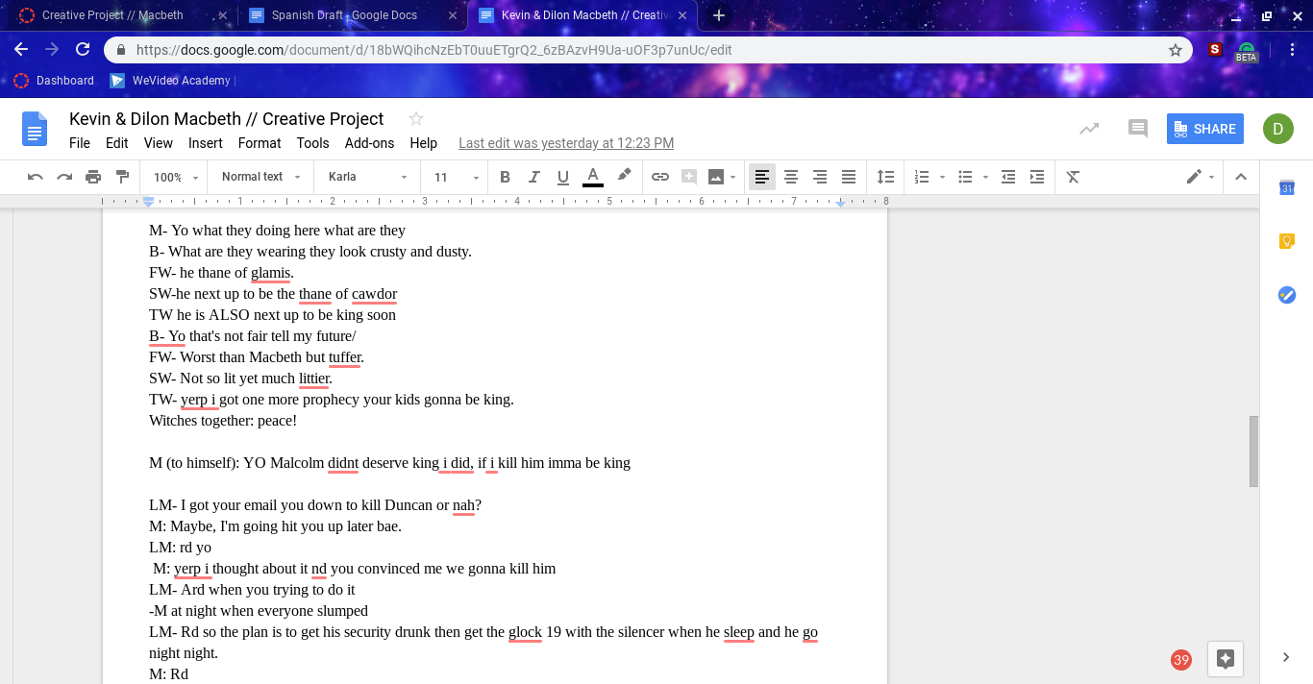
Task: Open the comments history icon
Action: [1137, 129]
